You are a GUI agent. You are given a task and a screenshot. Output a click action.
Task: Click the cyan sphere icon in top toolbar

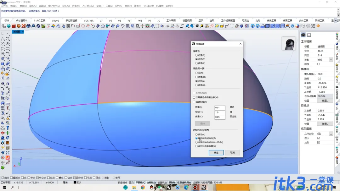click(x=9, y=26)
